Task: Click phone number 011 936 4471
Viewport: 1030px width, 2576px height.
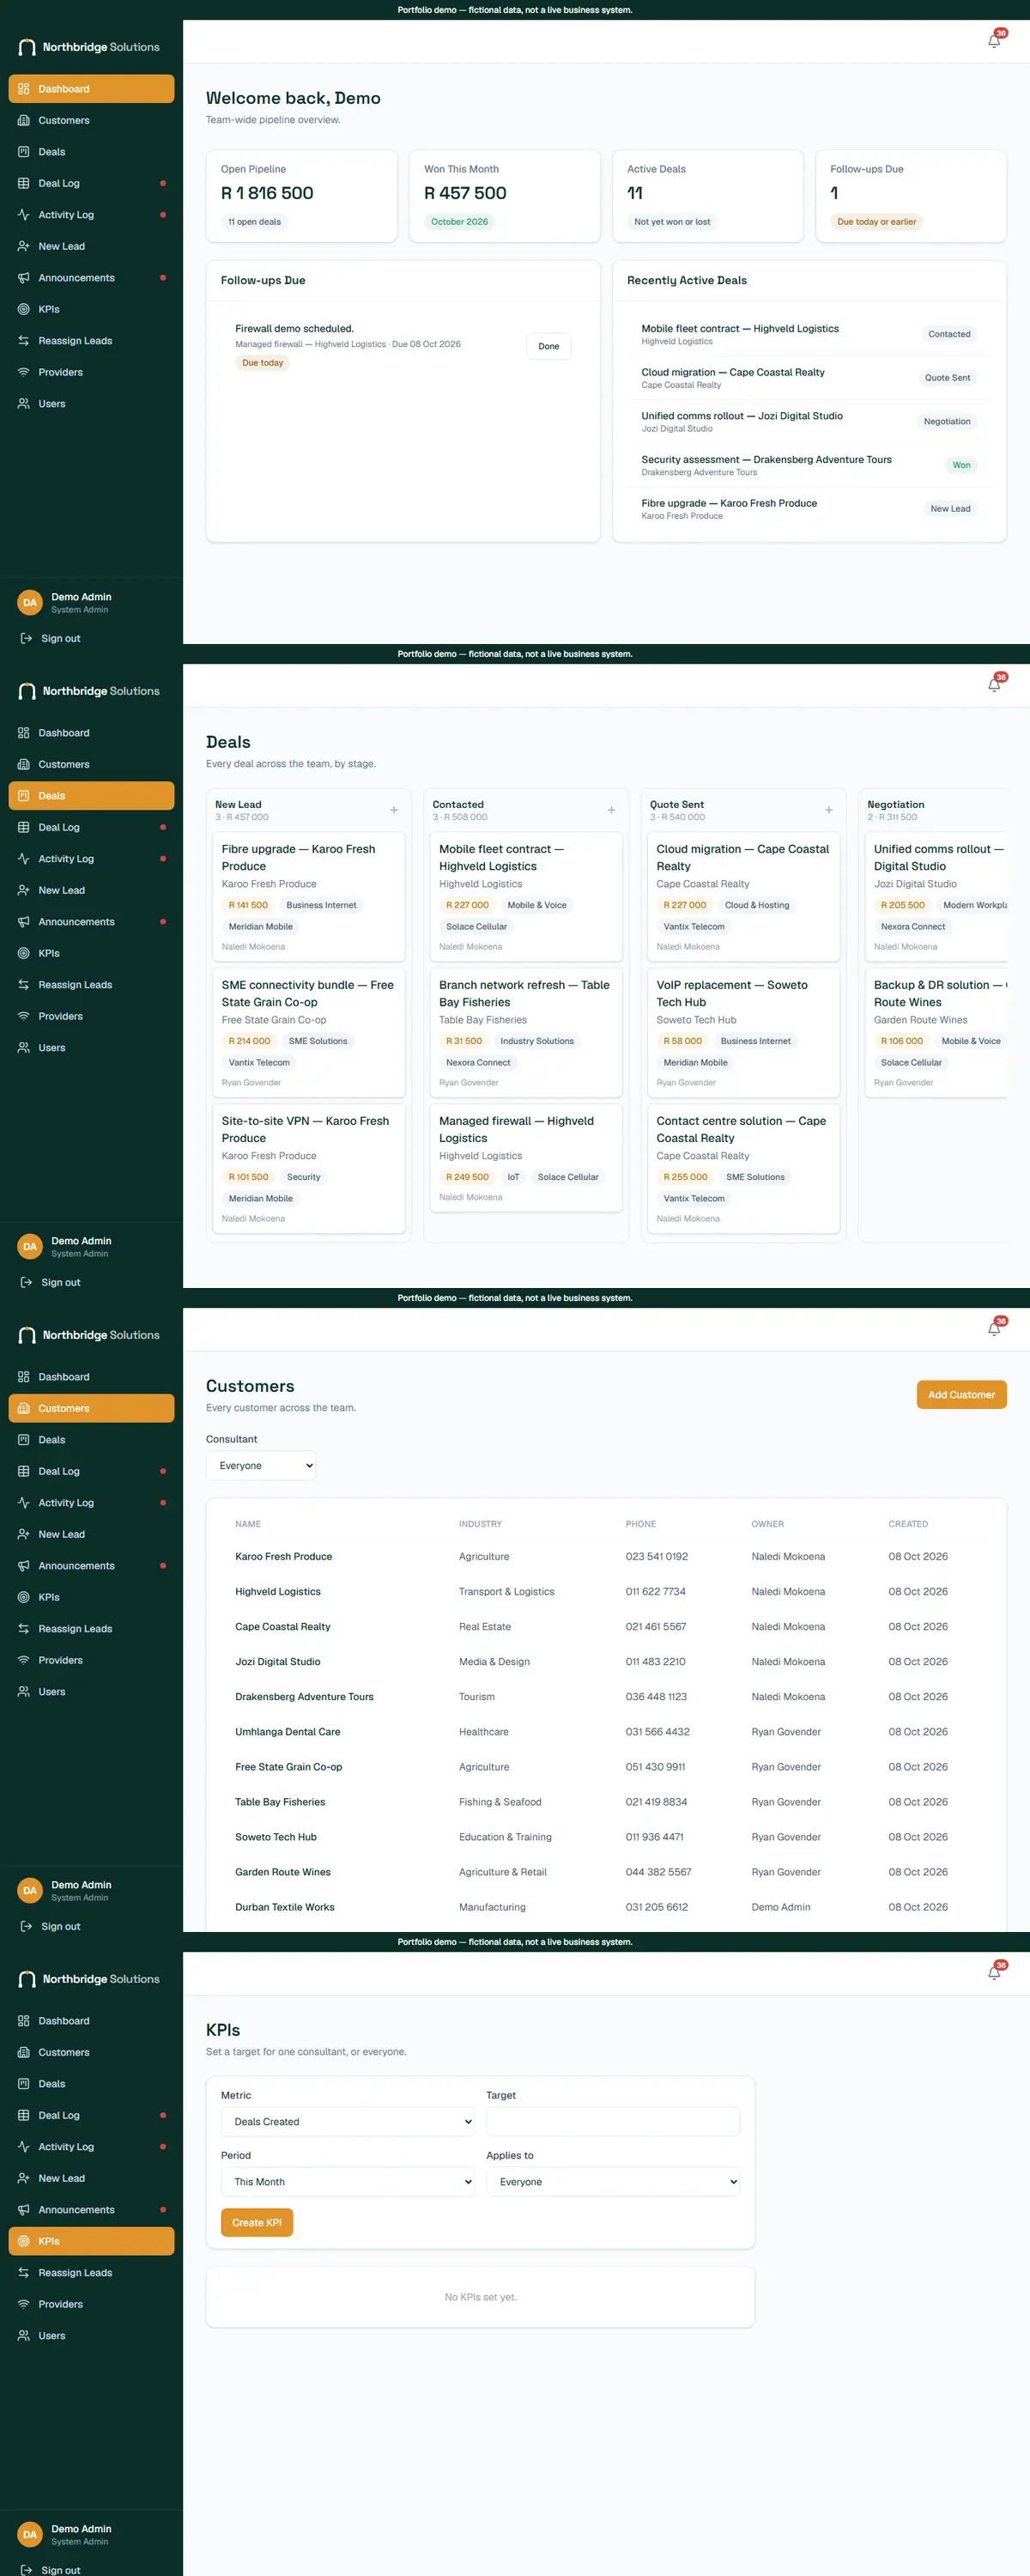Action: pyautogui.click(x=655, y=1837)
